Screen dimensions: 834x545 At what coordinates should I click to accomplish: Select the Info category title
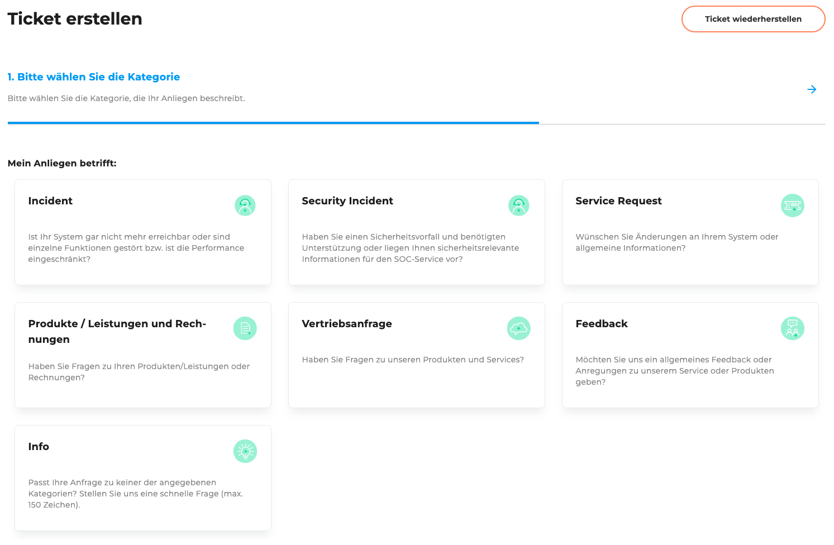click(39, 447)
